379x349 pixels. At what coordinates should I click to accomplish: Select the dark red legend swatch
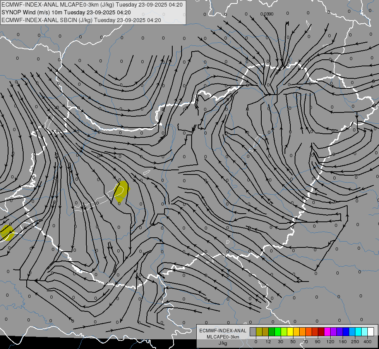point(321,332)
